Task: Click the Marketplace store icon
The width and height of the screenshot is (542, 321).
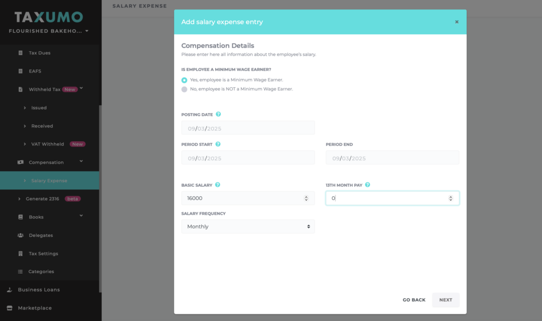Action: click(x=10, y=308)
